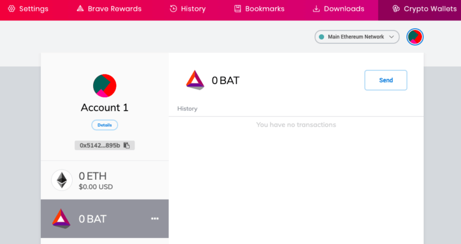Select the Crypto Wallets tab
Screen dimensions: 461x244
[420, 9]
